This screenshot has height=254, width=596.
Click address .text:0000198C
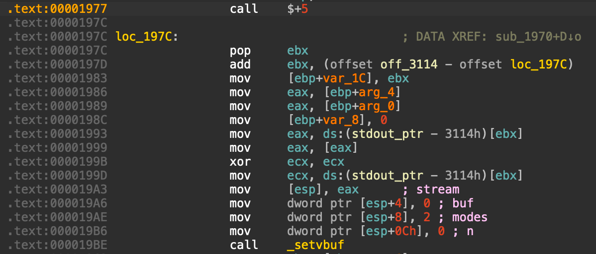click(57, 120)
